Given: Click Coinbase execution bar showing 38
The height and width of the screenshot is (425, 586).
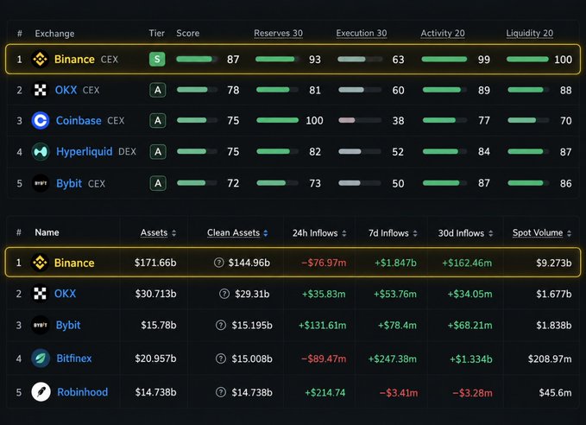Looking at the screenshot, I should [360, 120].
